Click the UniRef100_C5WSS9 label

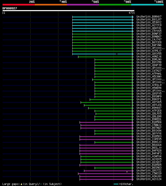[x=149, y=173]
